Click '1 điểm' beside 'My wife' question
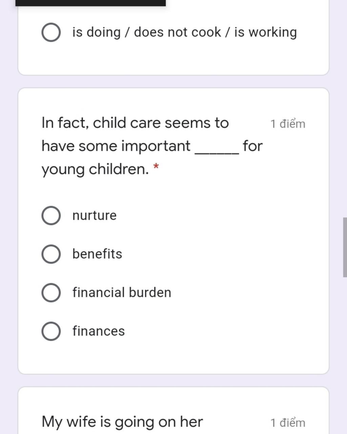This screenshot has width=347, height=434. 288,422
